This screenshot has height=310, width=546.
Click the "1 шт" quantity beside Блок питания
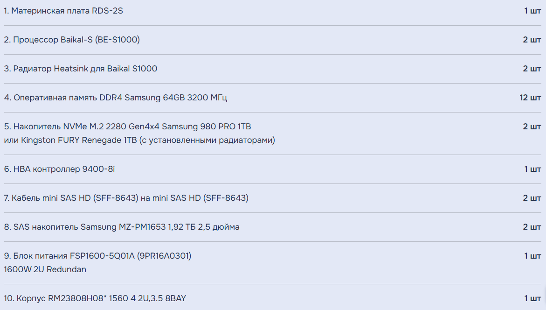[x=532, y=256]
